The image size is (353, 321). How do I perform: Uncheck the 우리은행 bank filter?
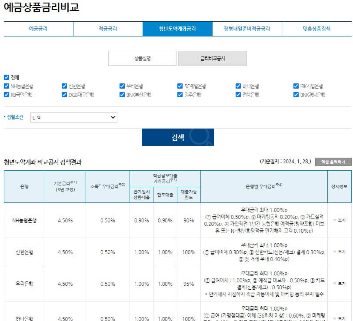[x=121, y=86]
